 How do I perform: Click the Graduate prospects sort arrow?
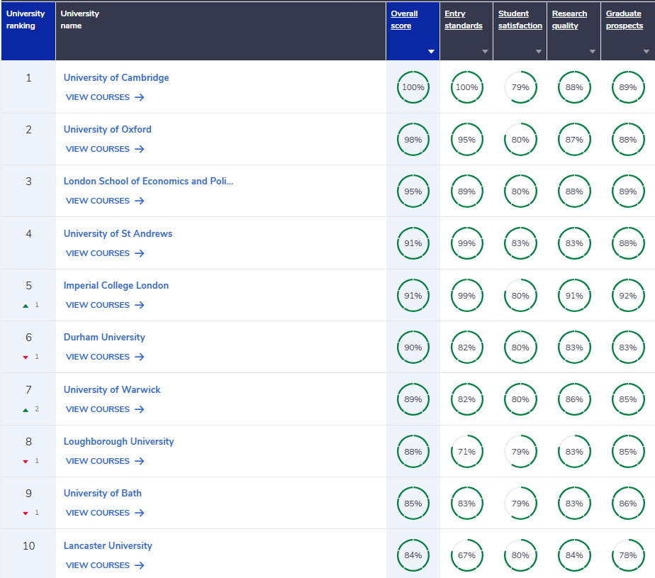tap(646, 51)
